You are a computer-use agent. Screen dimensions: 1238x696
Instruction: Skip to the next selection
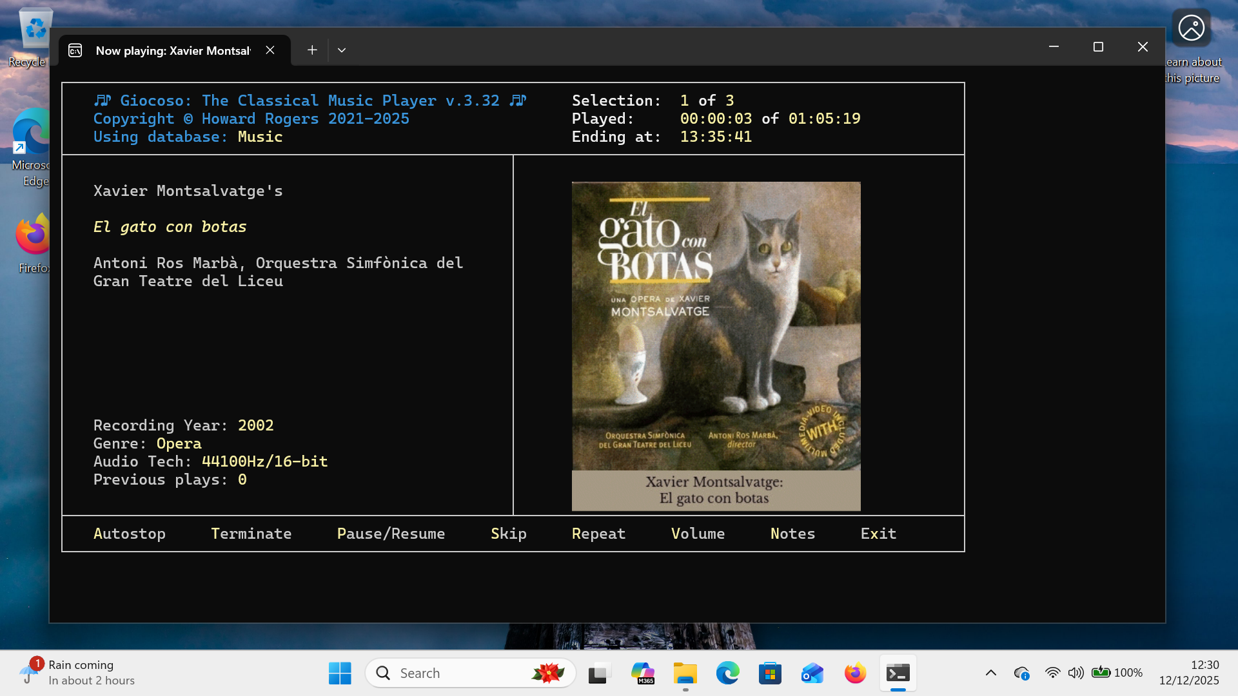coord(509,534)
